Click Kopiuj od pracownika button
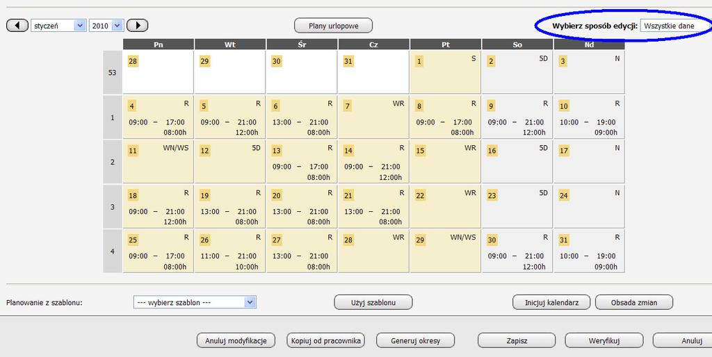Screen dimensions: 712x357 coord(325,340)
